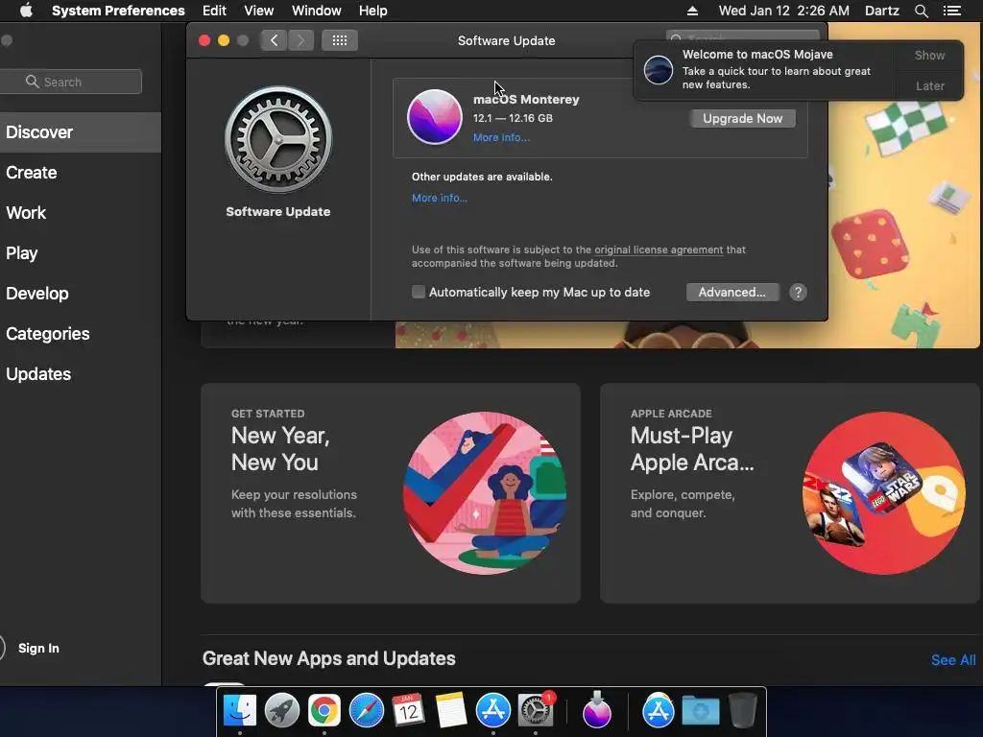Open the Must-Play Apple Arcade card
The image size is (983, 737).
[x=790, y=493]
